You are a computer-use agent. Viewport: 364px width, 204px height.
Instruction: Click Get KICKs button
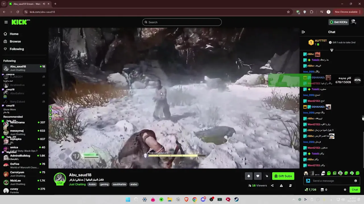339,22
